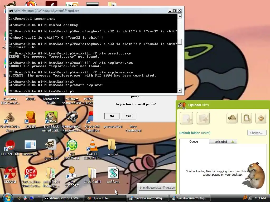270x202 pixels.
Task: Launch NFT LIMEWARE shortcut
Action: [x=72, y=145]
